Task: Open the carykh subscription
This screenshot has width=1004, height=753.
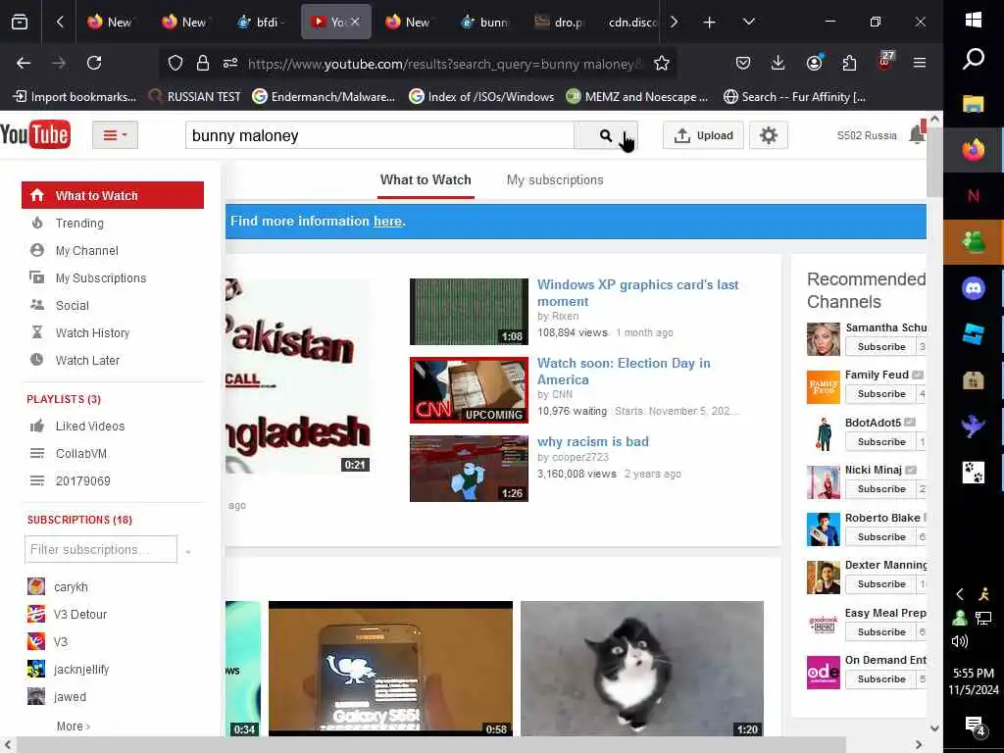Action: pyautogui.click(x=71, y=586)
